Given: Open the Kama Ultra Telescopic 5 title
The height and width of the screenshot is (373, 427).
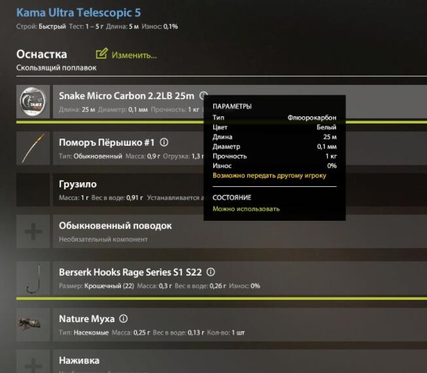Looking at the screenshot, I should tap(78, 12).
